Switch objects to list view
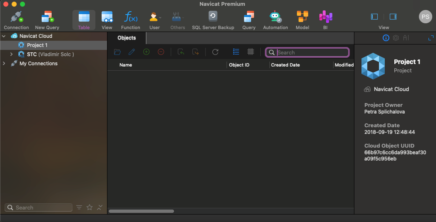This screenshot has height=222, width=436. coord(236,52)
